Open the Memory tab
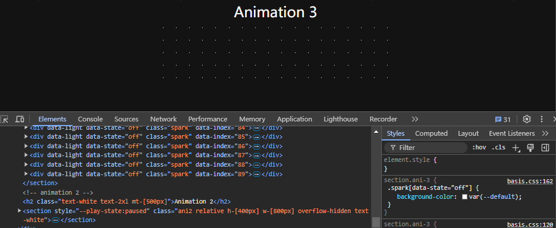 point(252,119)
